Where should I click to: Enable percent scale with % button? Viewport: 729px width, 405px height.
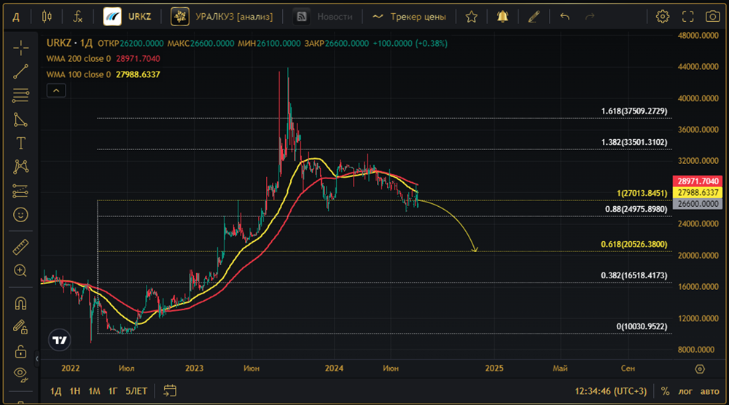coord(665,391)
